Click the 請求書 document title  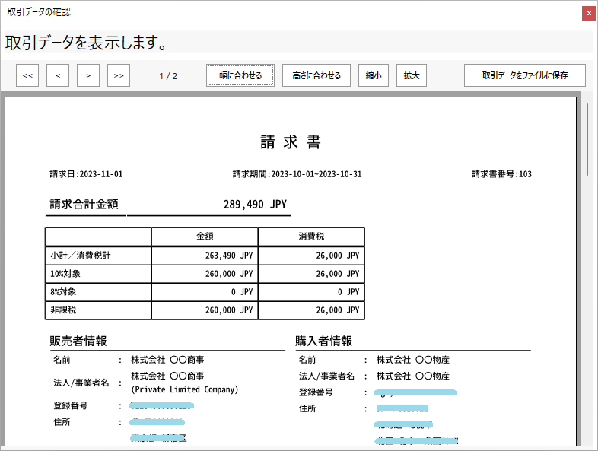(291, 142)
